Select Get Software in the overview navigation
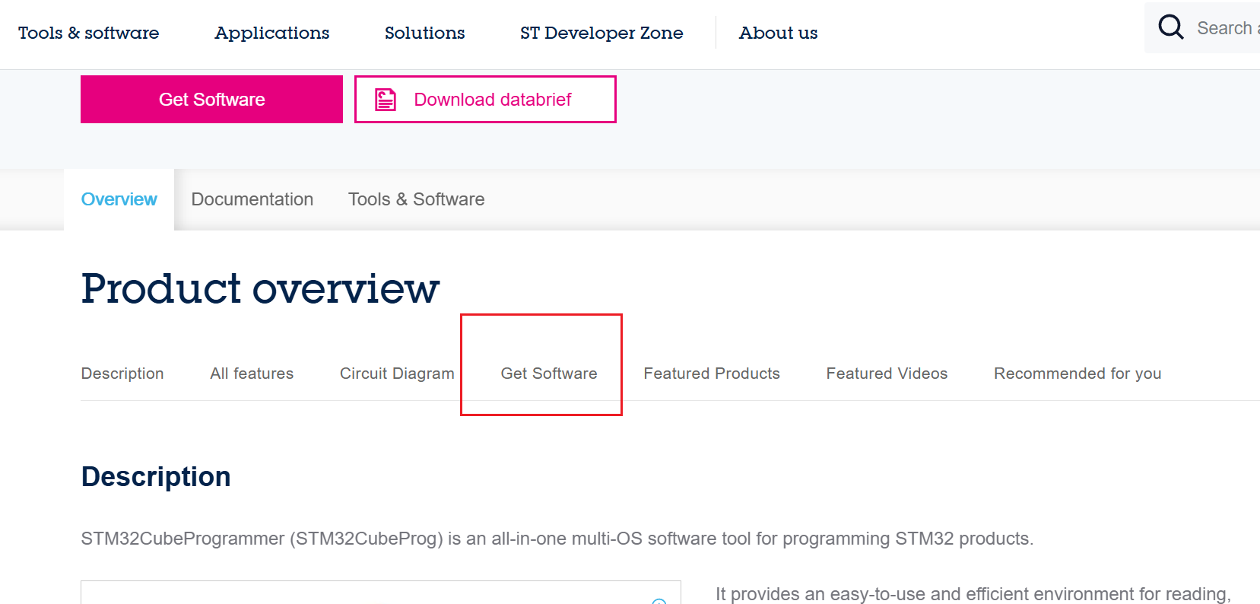Screen dimensions: 1260x604 point(549,374)
